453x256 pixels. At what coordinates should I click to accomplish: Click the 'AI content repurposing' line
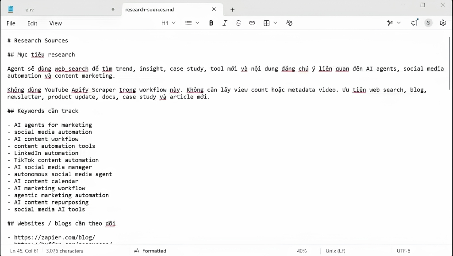[x=48, y=203]
